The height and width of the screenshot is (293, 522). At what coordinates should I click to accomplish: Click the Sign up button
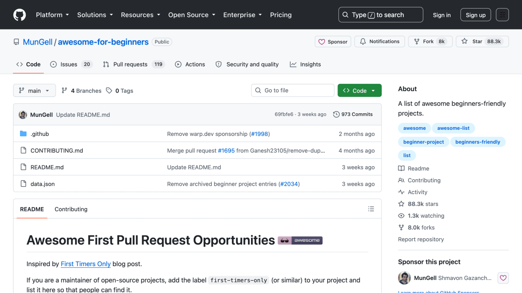click(x=475, y=15)
